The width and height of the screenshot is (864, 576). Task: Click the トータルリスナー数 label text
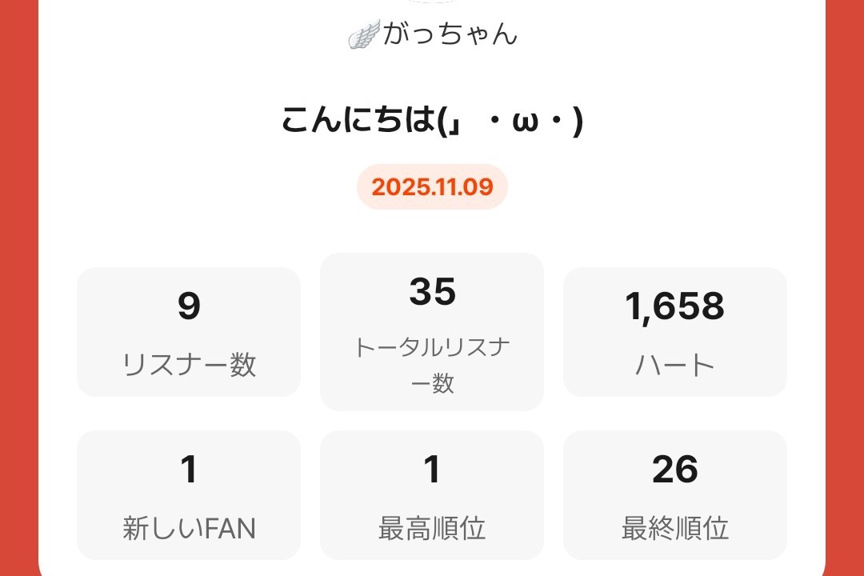[x=432, y=365]
